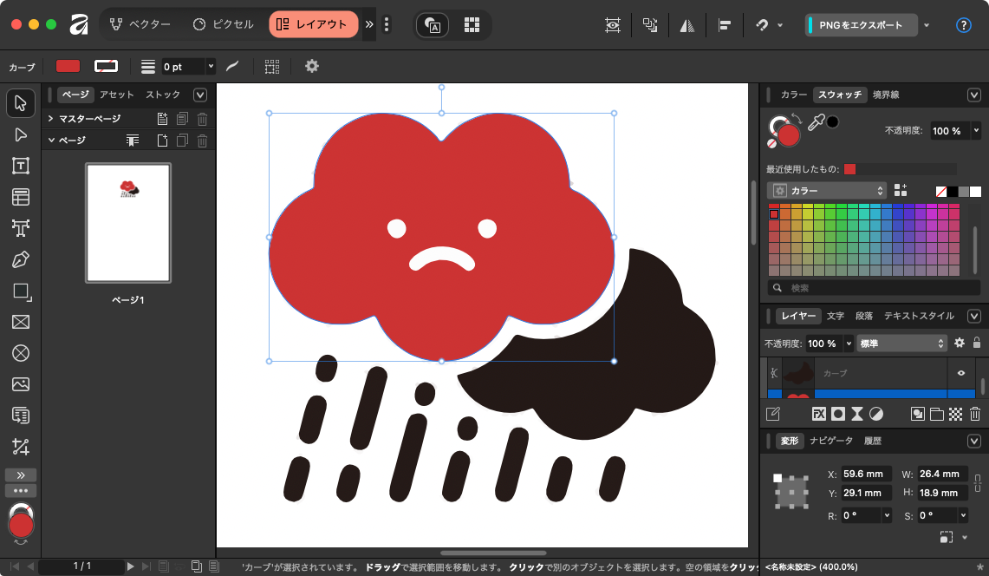Image resolution: width=989 pixels, height=576 pixels.
Task: Switch to the ベクター persona
Action: (x=140, y=25)
